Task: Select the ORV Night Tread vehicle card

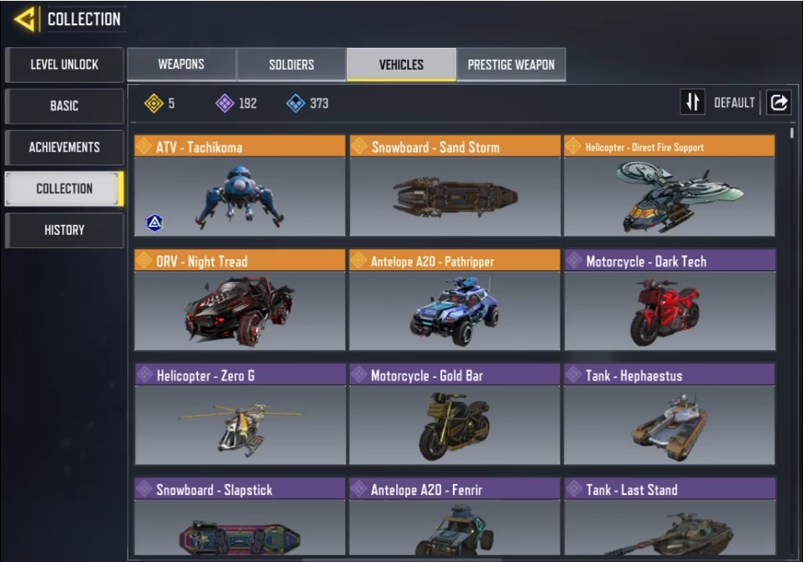Action: 240,300
